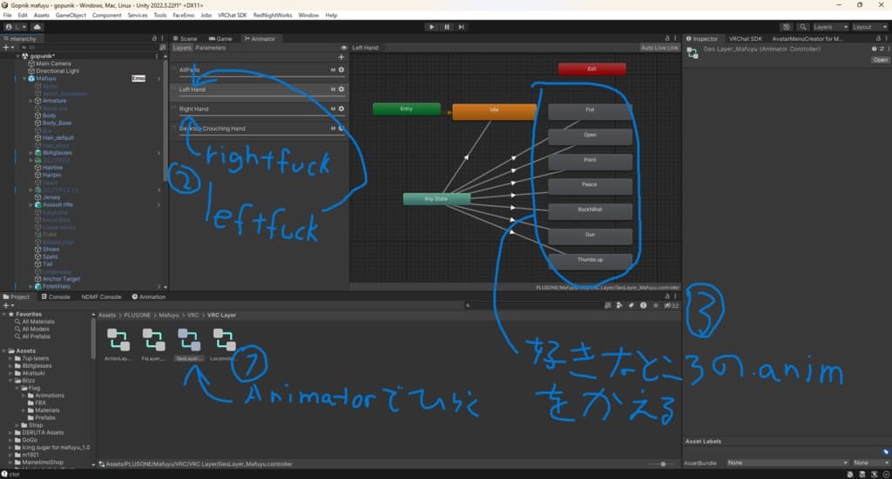Open the GameObject menu
Viewport: 892px width, 479px height.
point(71,16)
